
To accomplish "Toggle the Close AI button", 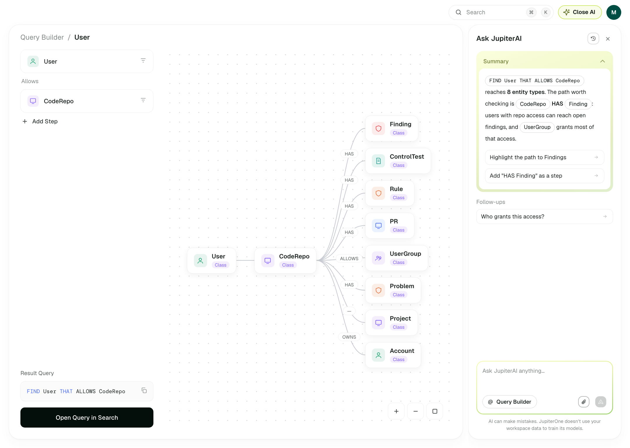I will tap(580, 12).
